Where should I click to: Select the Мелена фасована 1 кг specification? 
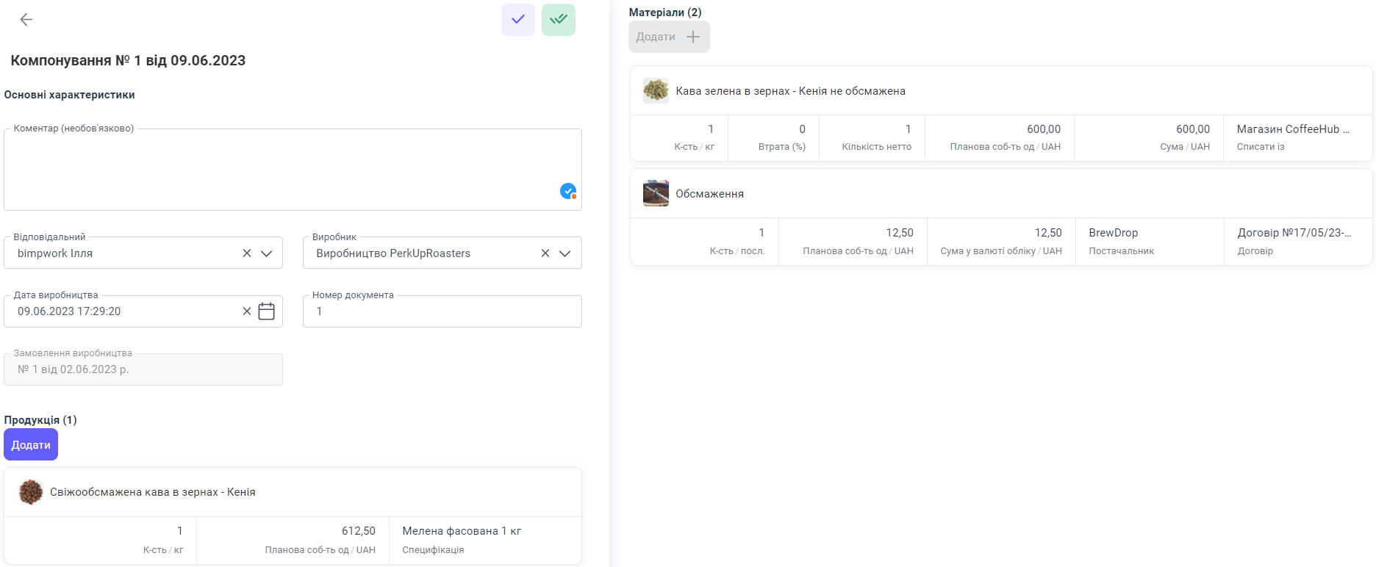pyautogui.click(x=484, y=539)
